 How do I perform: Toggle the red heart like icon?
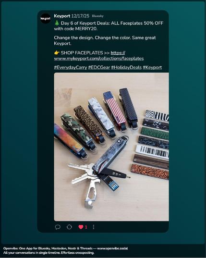(81, 227)
